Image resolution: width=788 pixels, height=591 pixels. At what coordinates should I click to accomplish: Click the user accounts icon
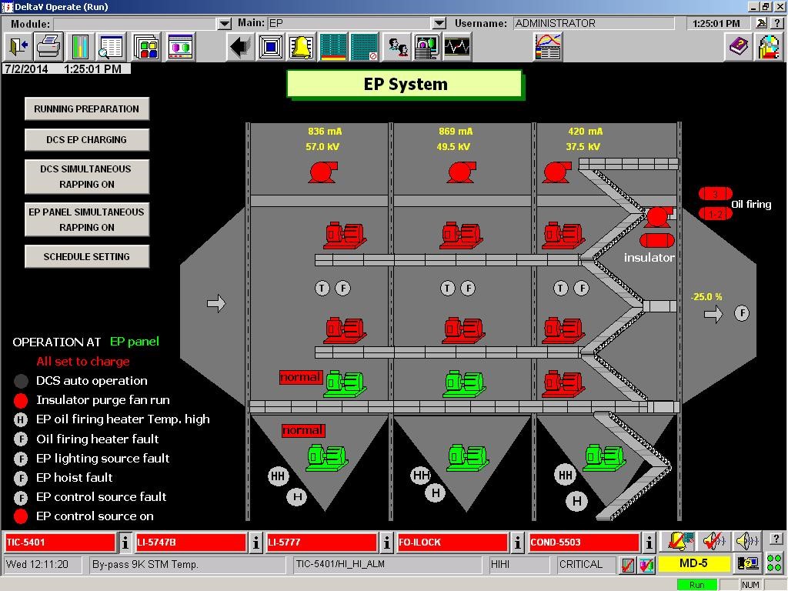coord(398,48)
